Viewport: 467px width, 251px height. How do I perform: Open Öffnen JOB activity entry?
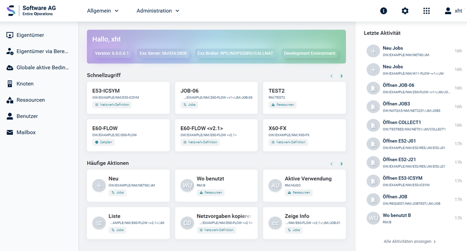pos(414,200)
